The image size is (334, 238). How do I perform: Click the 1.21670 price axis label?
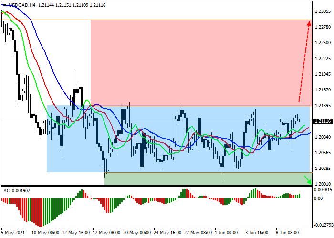(x=323, y=90)
